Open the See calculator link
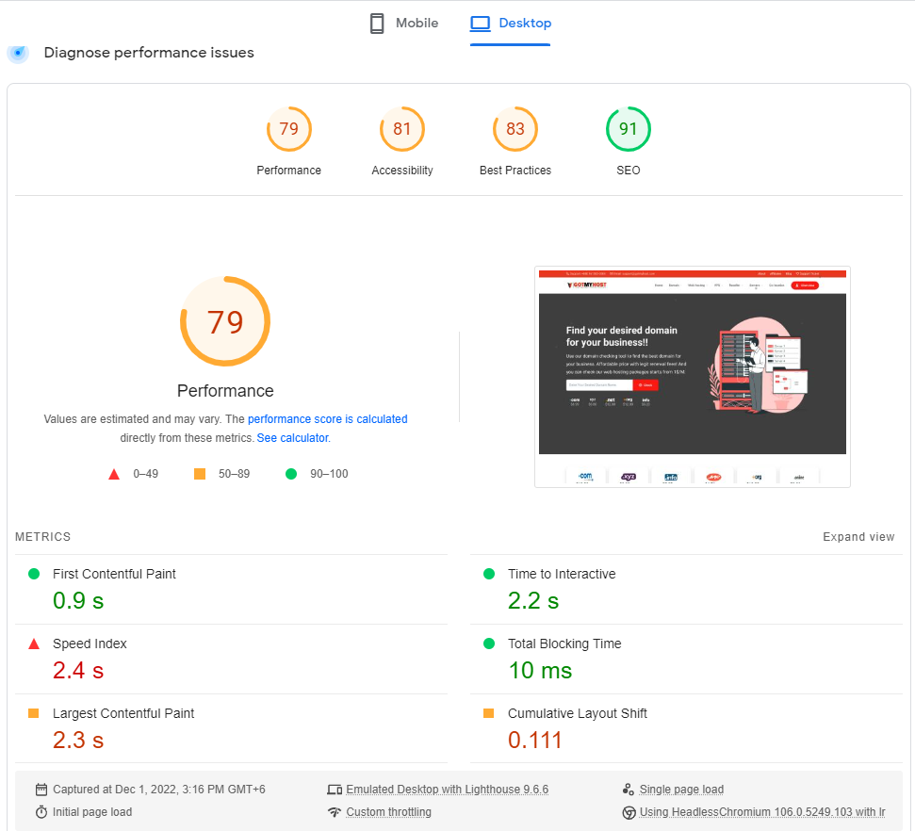The width and height of the screenshot is (915, 831). (292, 437)
